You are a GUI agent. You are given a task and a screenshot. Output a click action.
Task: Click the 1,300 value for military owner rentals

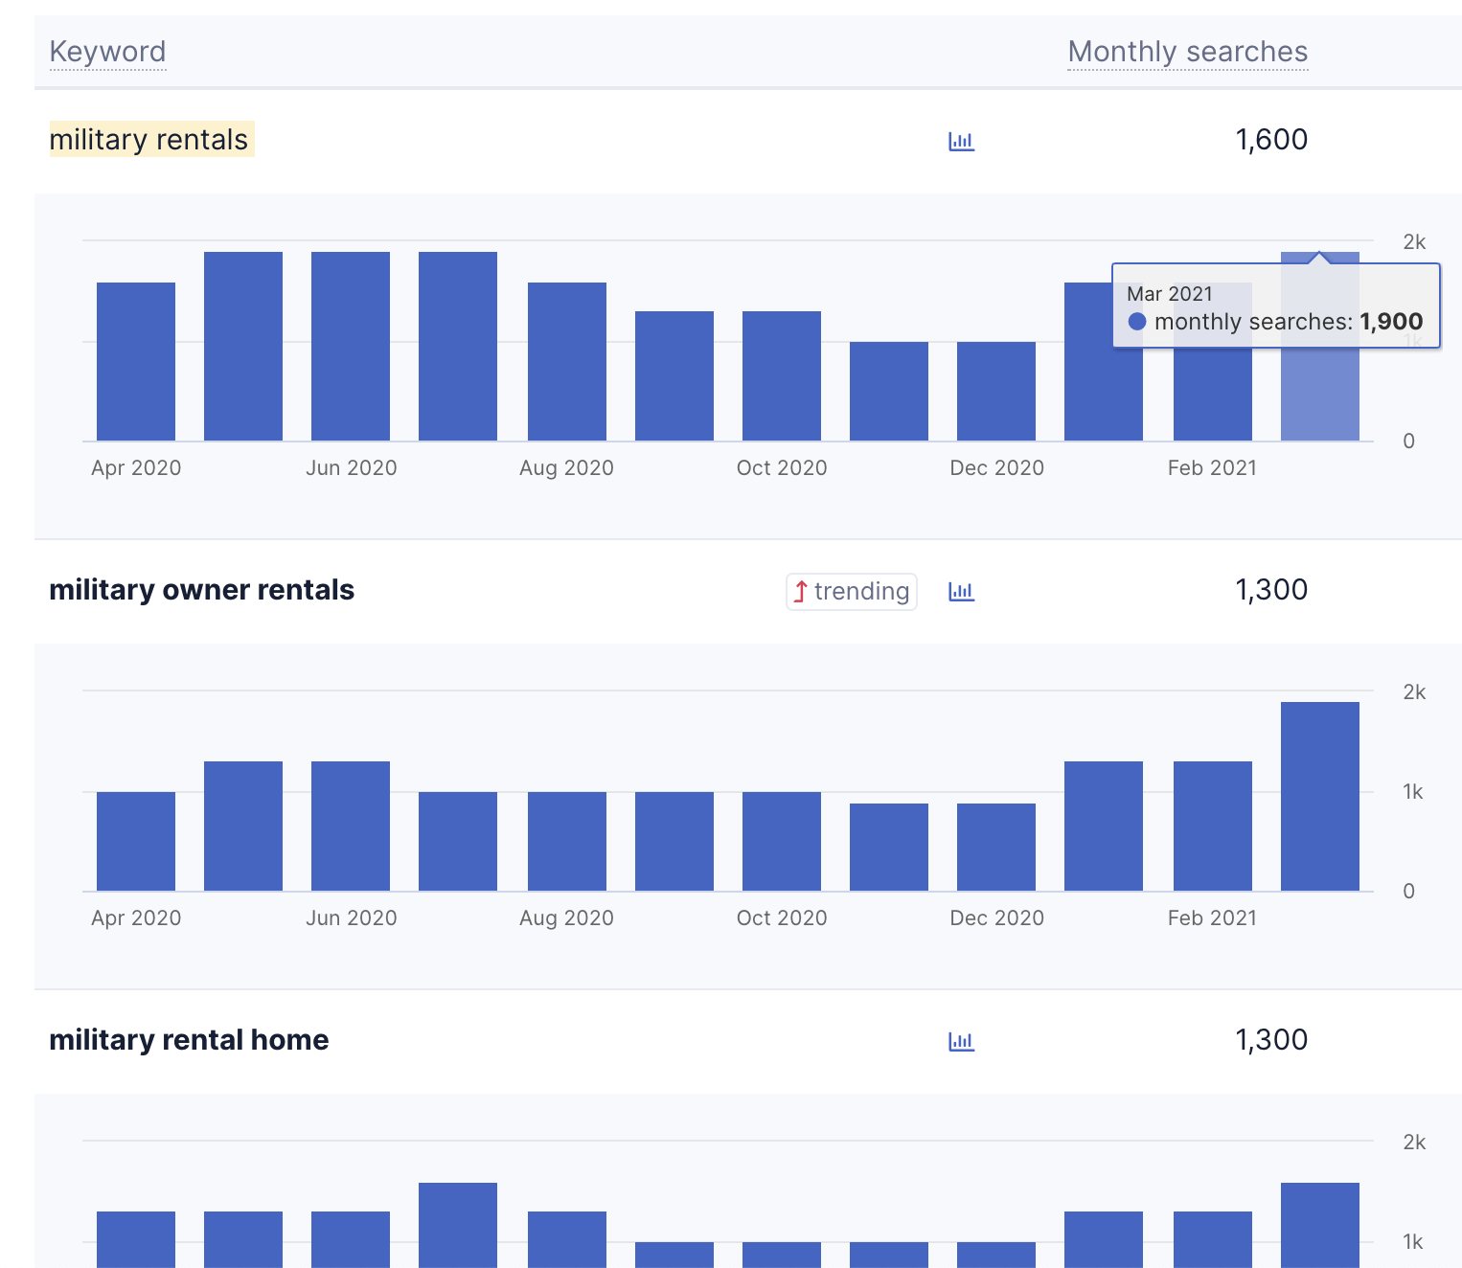[1270, 590]
